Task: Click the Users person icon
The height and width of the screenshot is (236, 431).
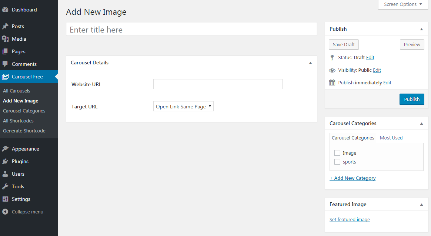Action: pyautogui.click(x=5, y=174)
